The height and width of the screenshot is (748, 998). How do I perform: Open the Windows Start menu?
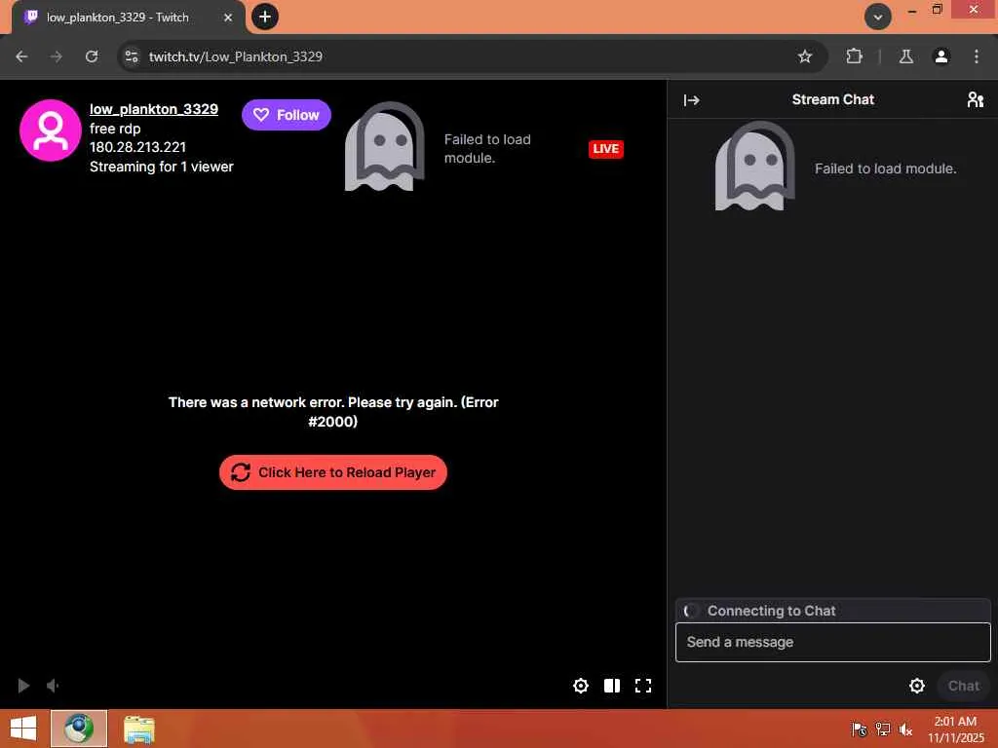[23, 729]
